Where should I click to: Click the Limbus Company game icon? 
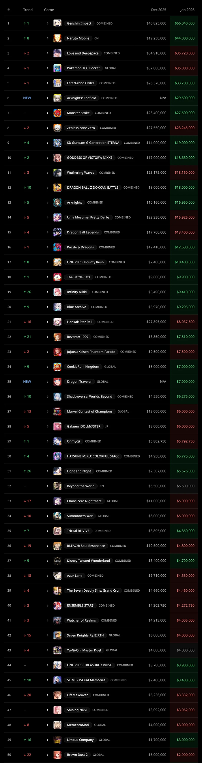click(x=57, y=740)
